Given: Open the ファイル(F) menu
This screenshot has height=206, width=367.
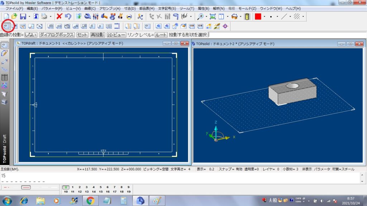Looking at the screenshot, I should (x=14, y=9).
